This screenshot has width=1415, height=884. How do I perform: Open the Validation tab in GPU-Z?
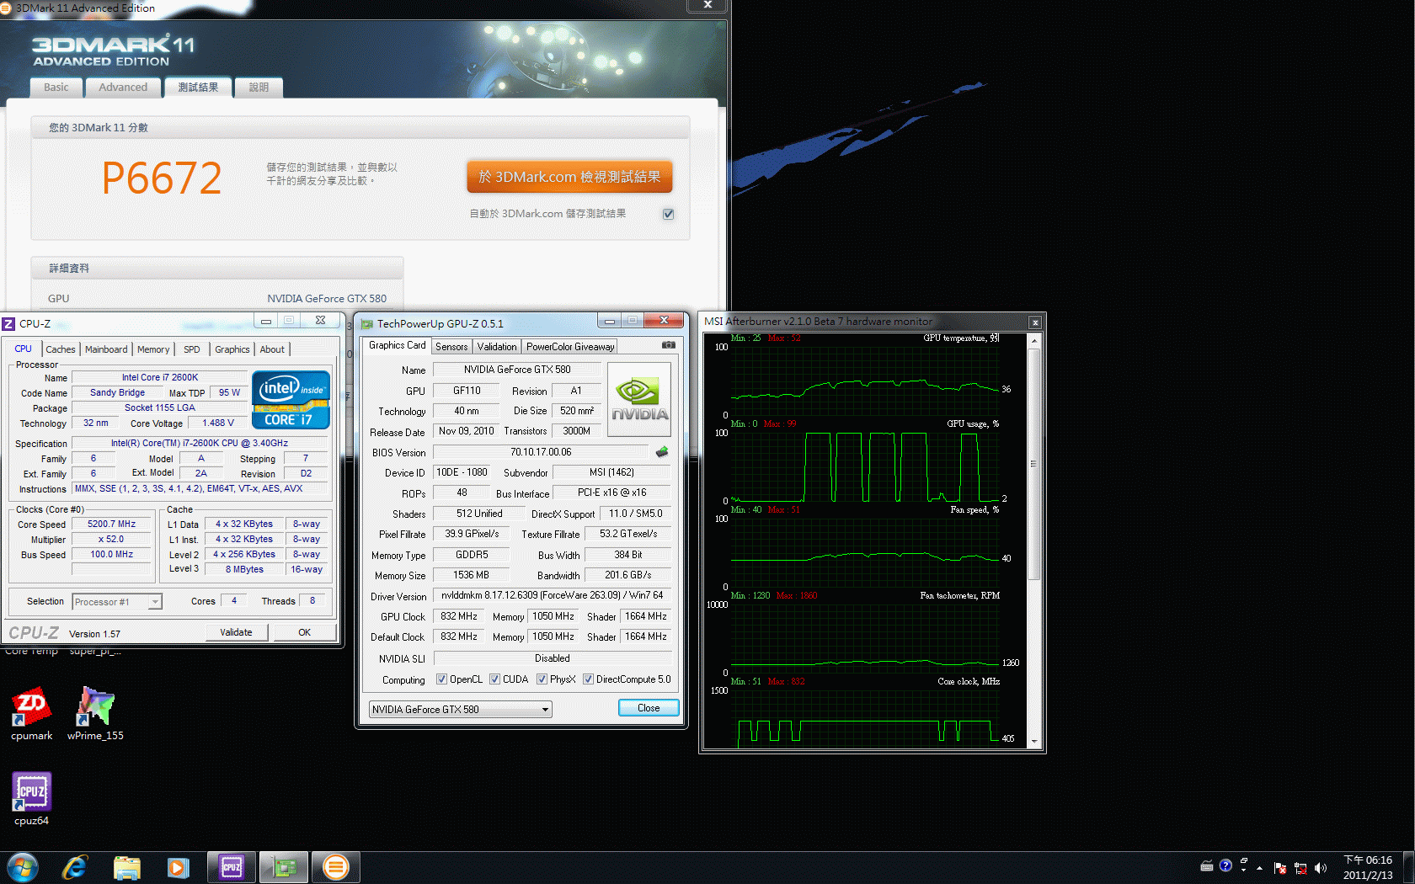497,347
